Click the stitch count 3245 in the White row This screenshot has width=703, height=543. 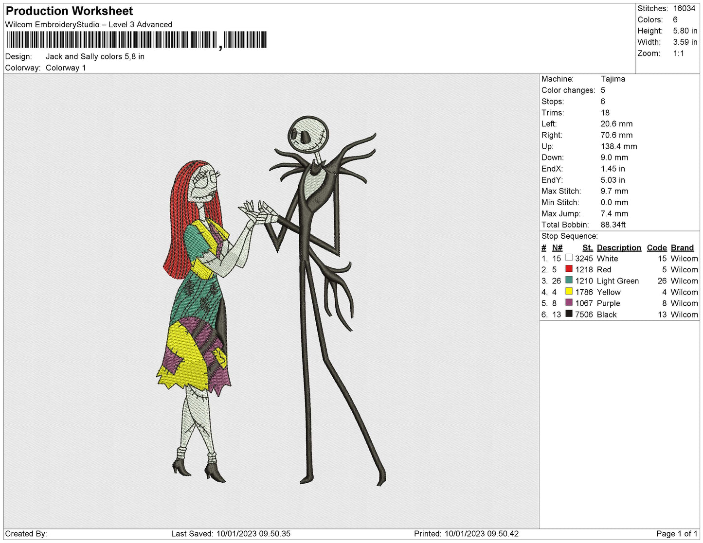click(x=584, y=259)
